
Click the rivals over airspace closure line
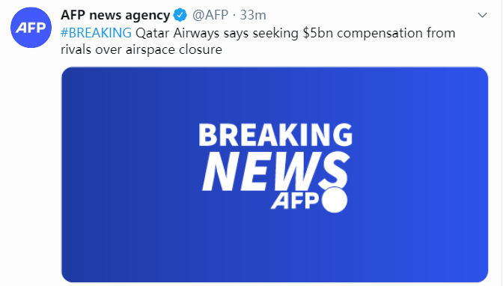point(141,49)
